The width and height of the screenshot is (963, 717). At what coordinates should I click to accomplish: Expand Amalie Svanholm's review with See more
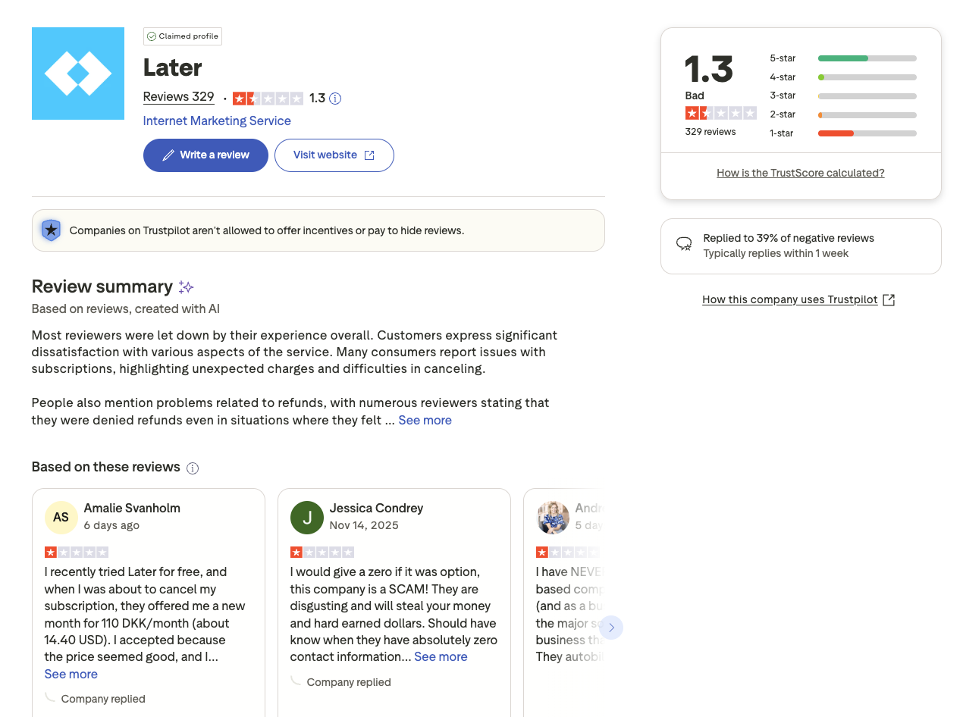(x=71, y=674)
